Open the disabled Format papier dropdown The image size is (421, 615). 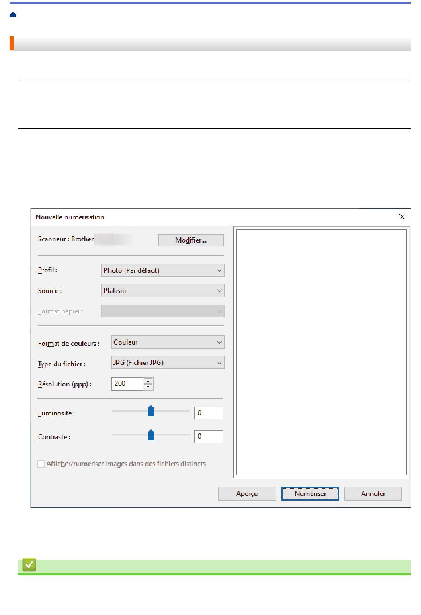(163, 311)
